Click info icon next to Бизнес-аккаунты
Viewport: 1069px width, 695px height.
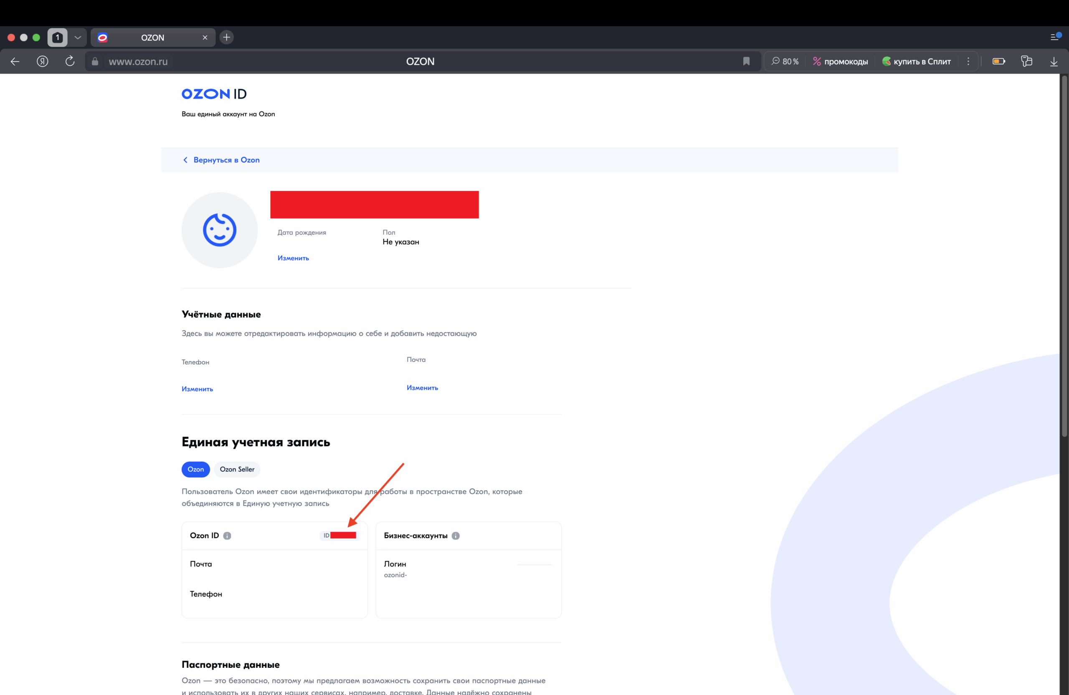[x=456, y=536]
